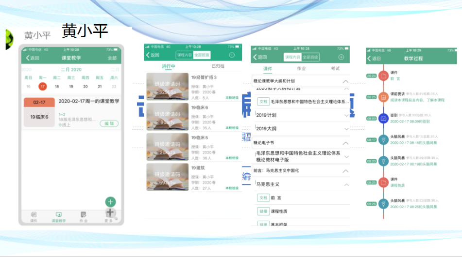Go back from the 教学过程 screen
The image size is (462, 257).
click(374, 59)
